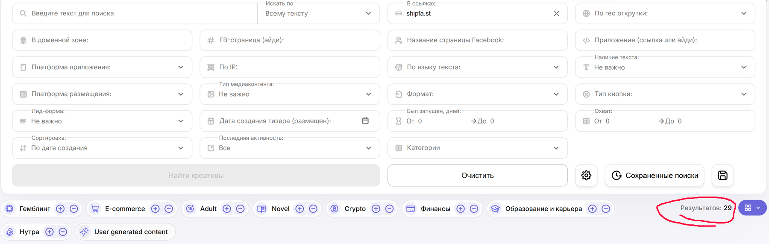Exclude Нутра category with minus icon
The height and width of the screenshot is (244, 769).
tap(63, 232)
